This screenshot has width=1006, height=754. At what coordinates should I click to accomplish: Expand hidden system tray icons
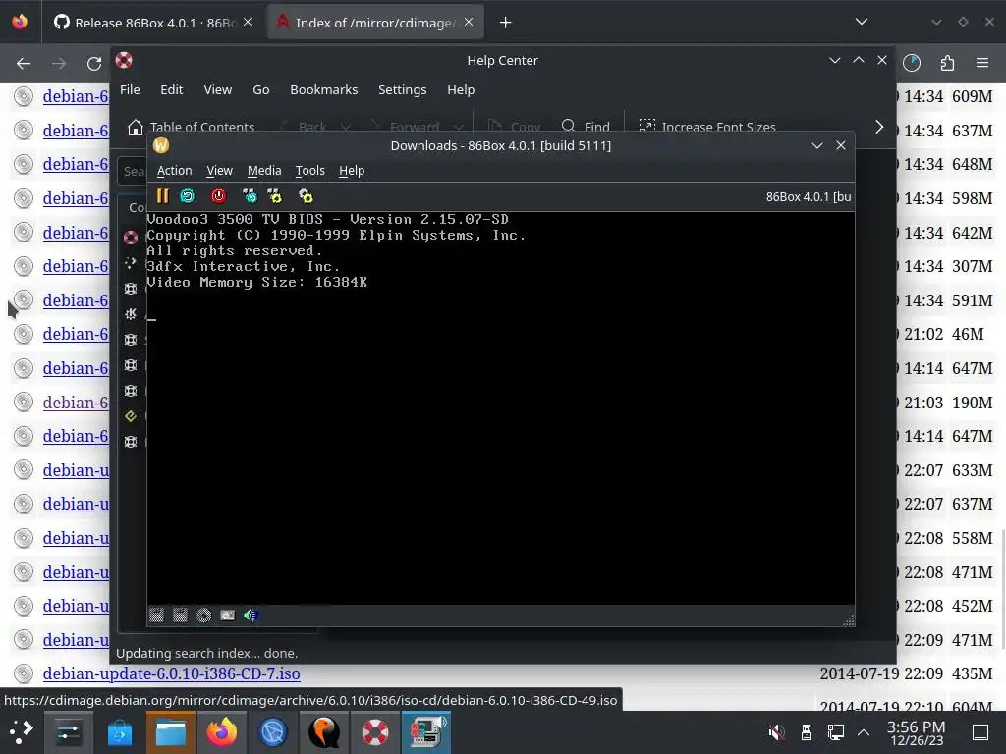[x=864, y=732]
